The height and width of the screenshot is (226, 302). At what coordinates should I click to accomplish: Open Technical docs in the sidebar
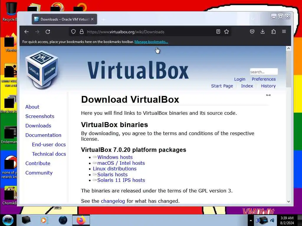pyautogui.click(x=49, y=154)
